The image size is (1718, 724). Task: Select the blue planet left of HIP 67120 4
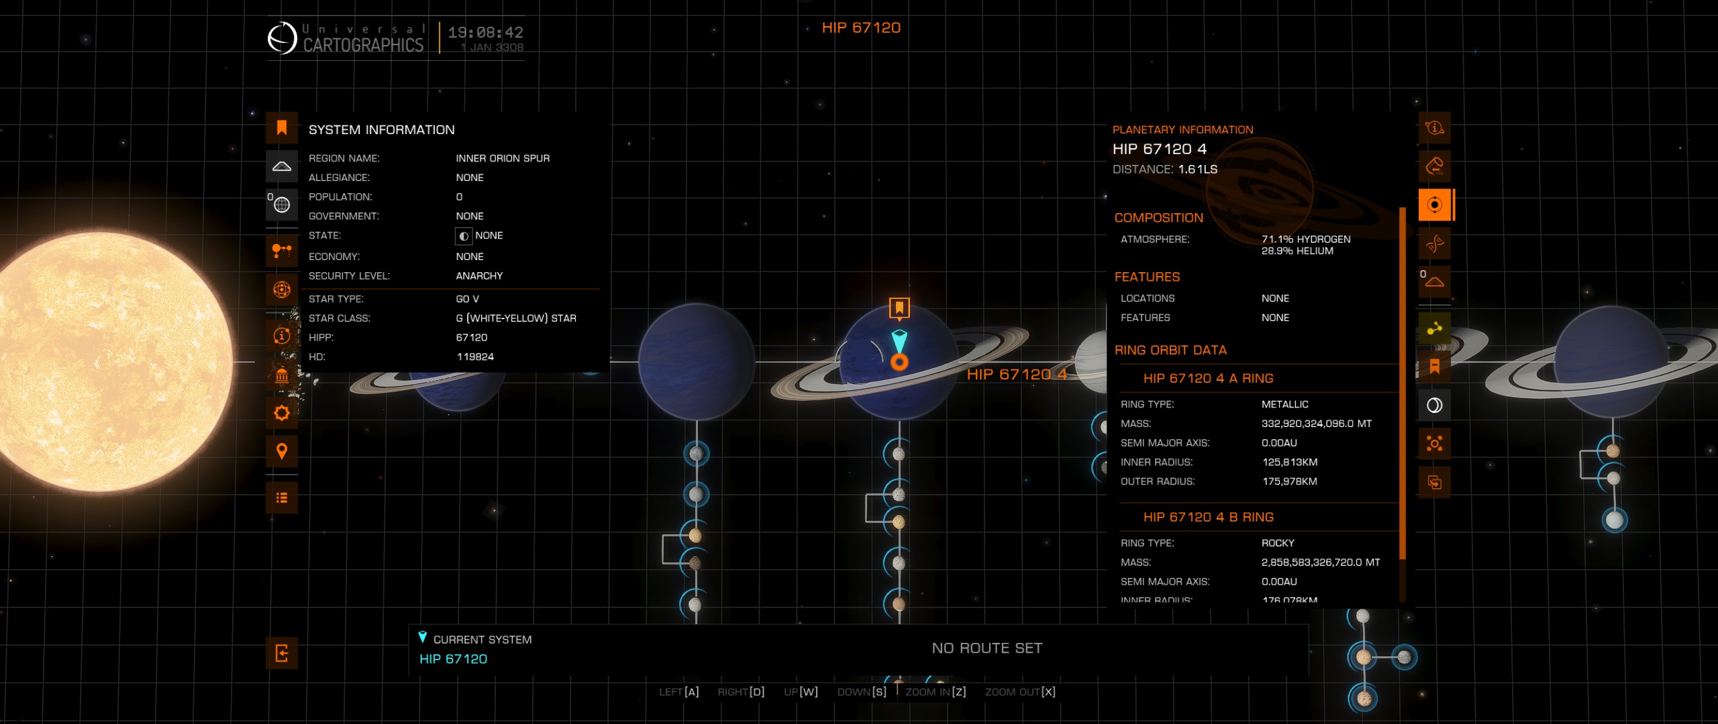[697, 362]
